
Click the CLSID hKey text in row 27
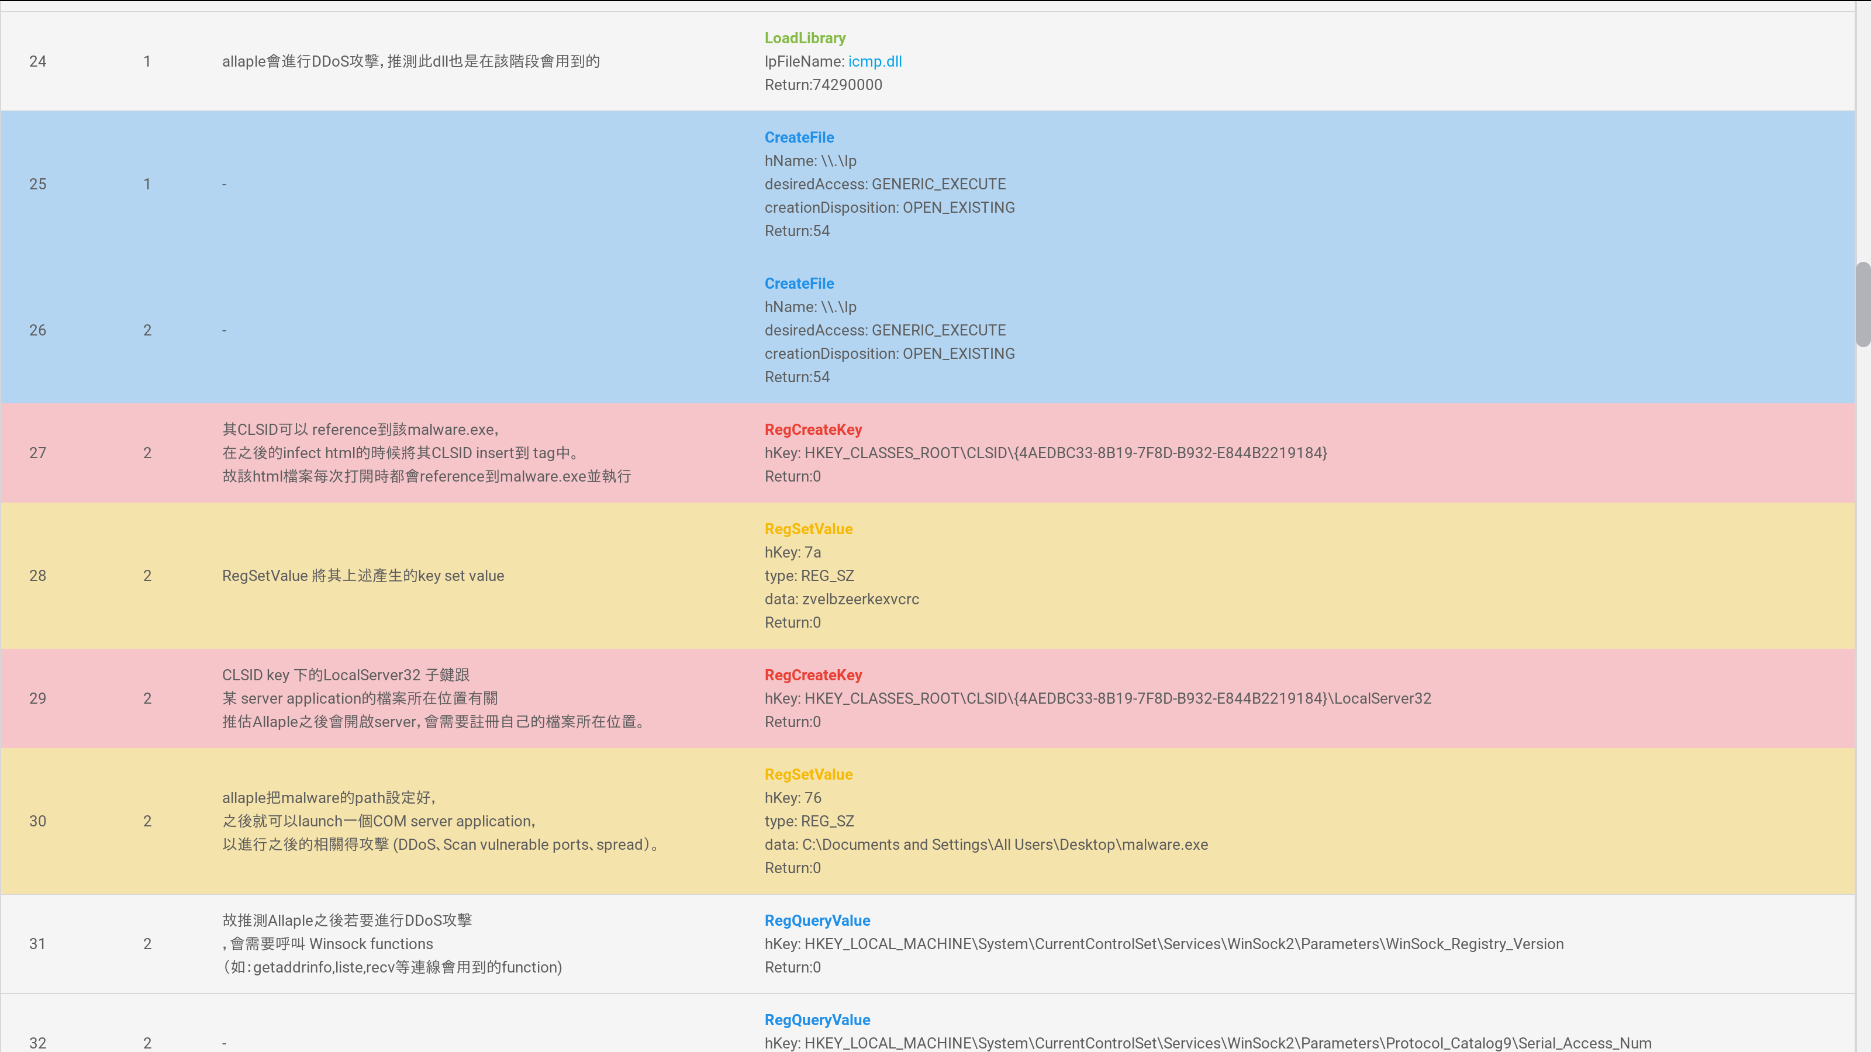1045,453
